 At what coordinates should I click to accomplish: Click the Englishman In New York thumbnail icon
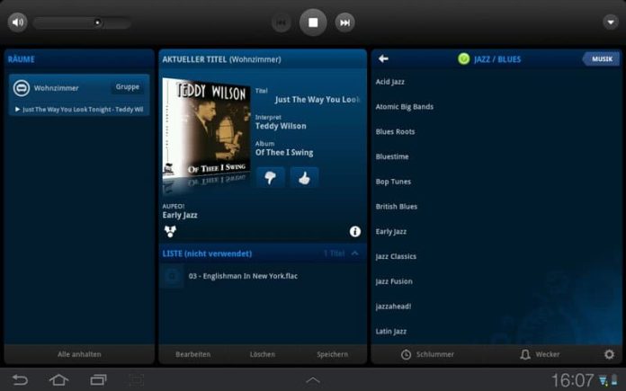point(172,276)
